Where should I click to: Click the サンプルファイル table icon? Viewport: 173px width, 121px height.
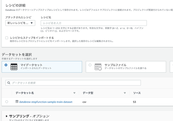click(98, 67)
